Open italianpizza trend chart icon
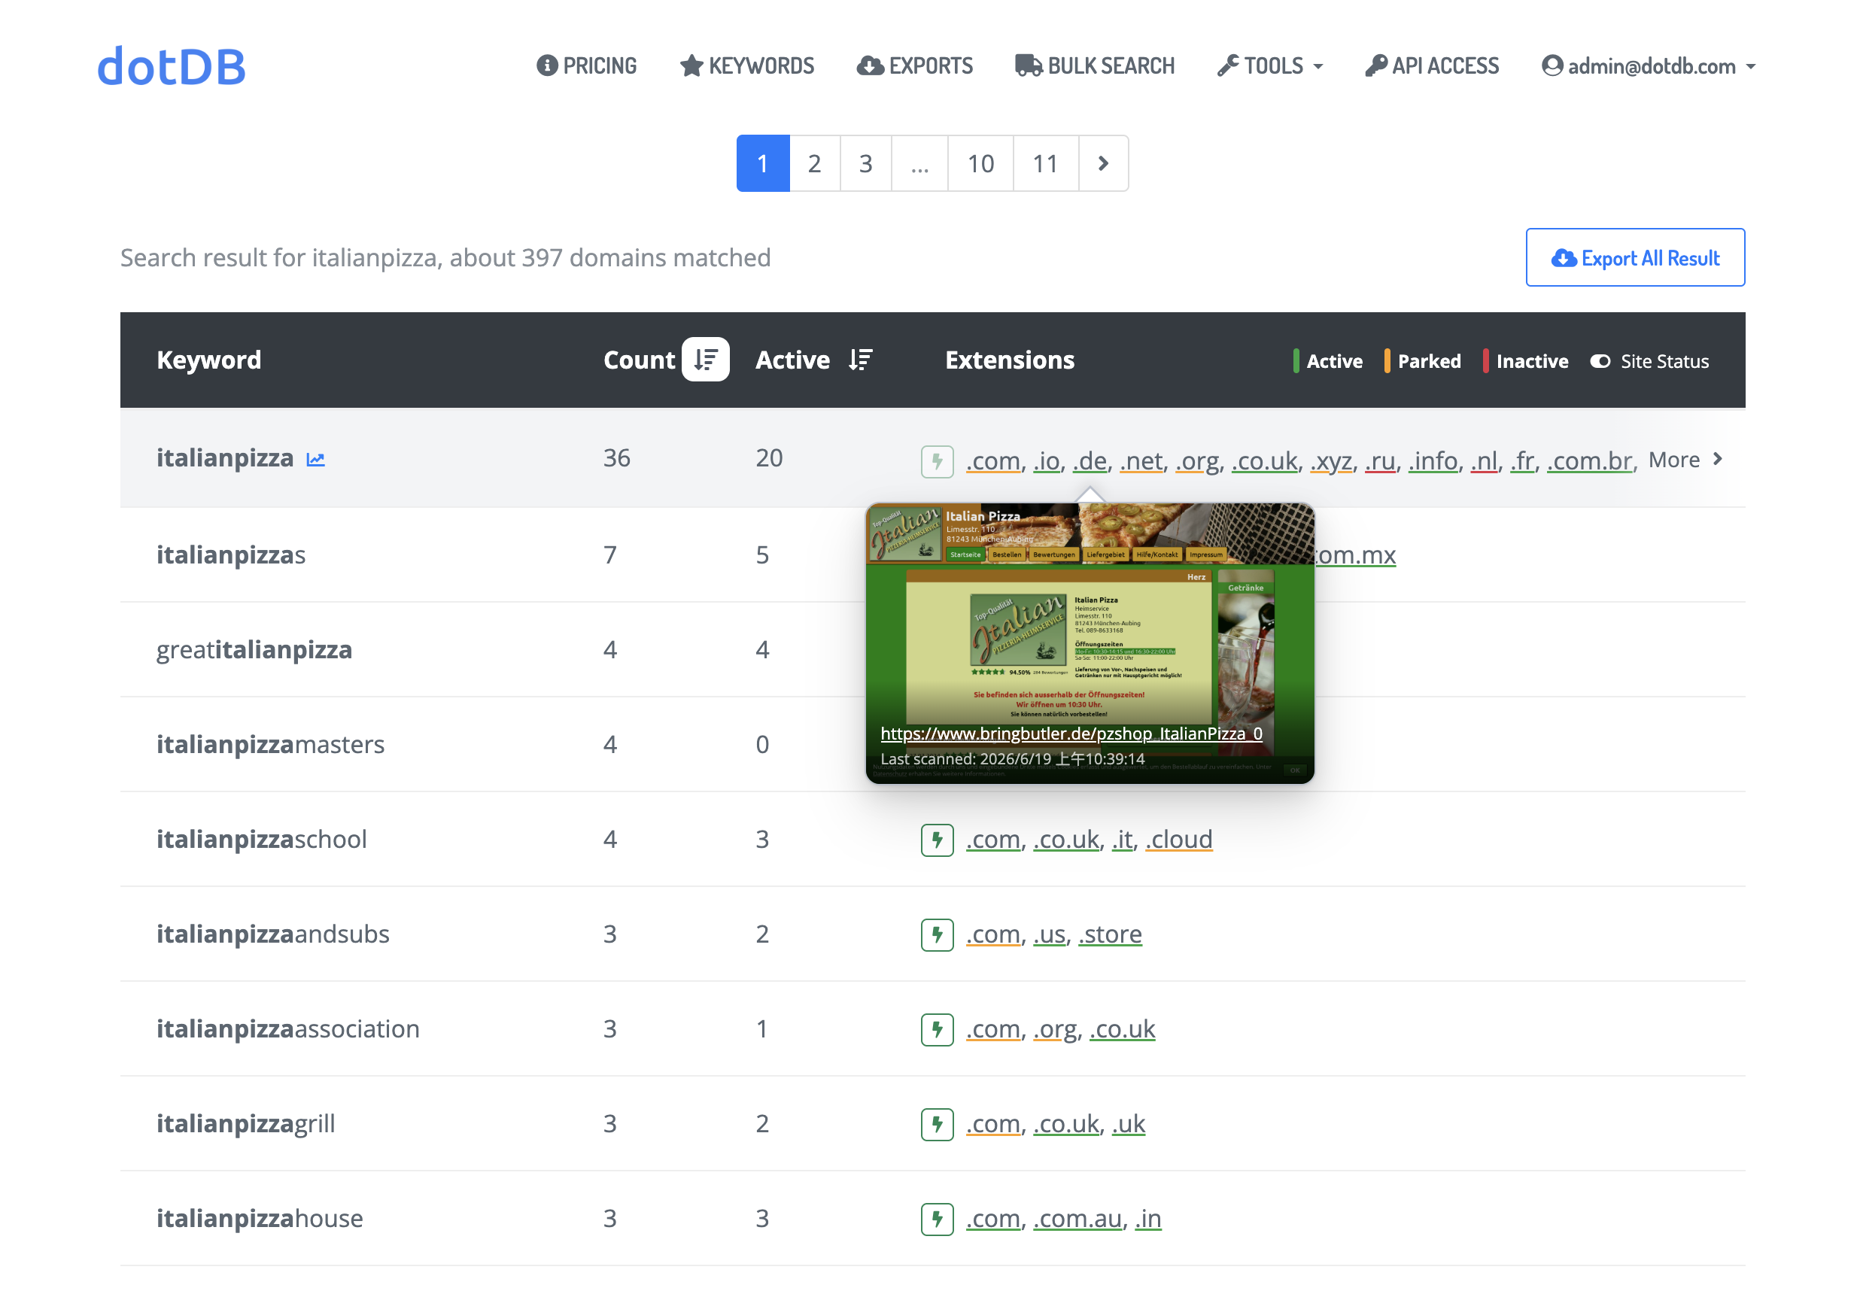This screenshot has height=1291, width=1857. [x=315, y=460]
